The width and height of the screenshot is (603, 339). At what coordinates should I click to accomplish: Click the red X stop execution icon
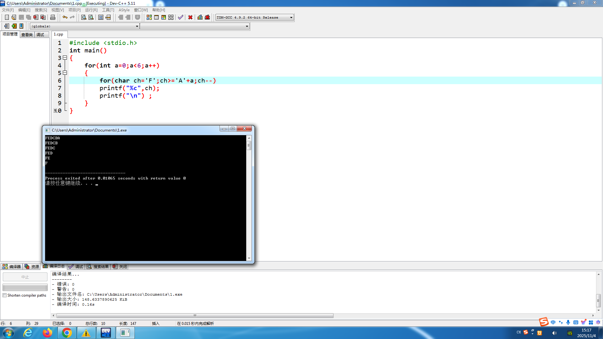pyautogui.click(x=190, y=17)
